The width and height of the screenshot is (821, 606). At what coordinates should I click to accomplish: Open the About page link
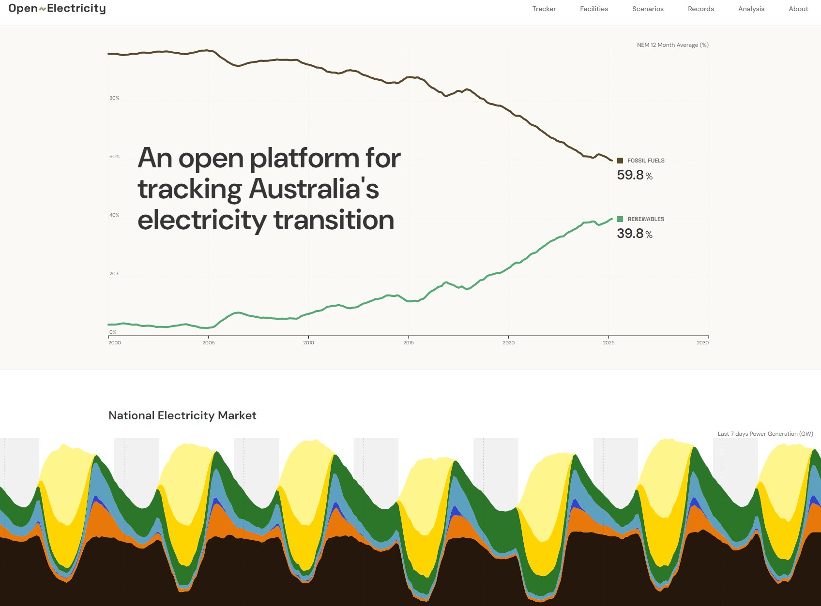(798, 9)
